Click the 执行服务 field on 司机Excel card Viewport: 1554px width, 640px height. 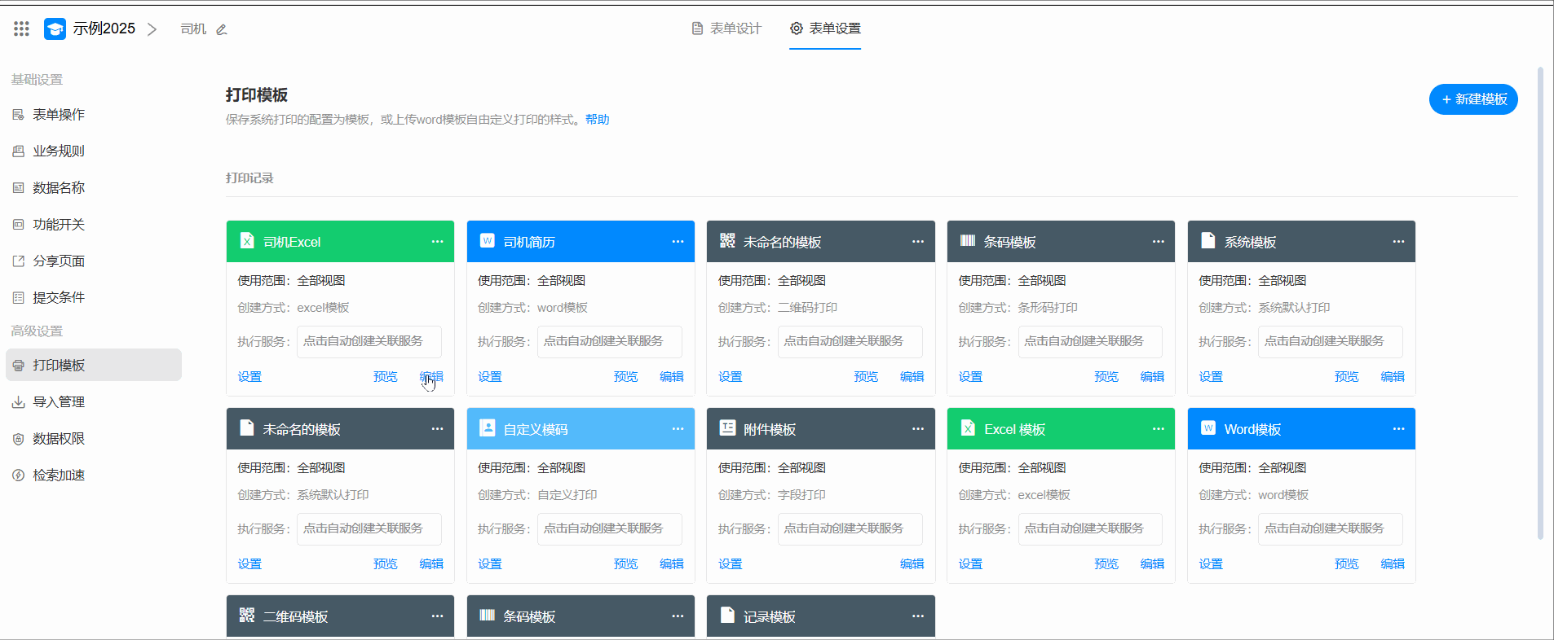click(369, 342)
